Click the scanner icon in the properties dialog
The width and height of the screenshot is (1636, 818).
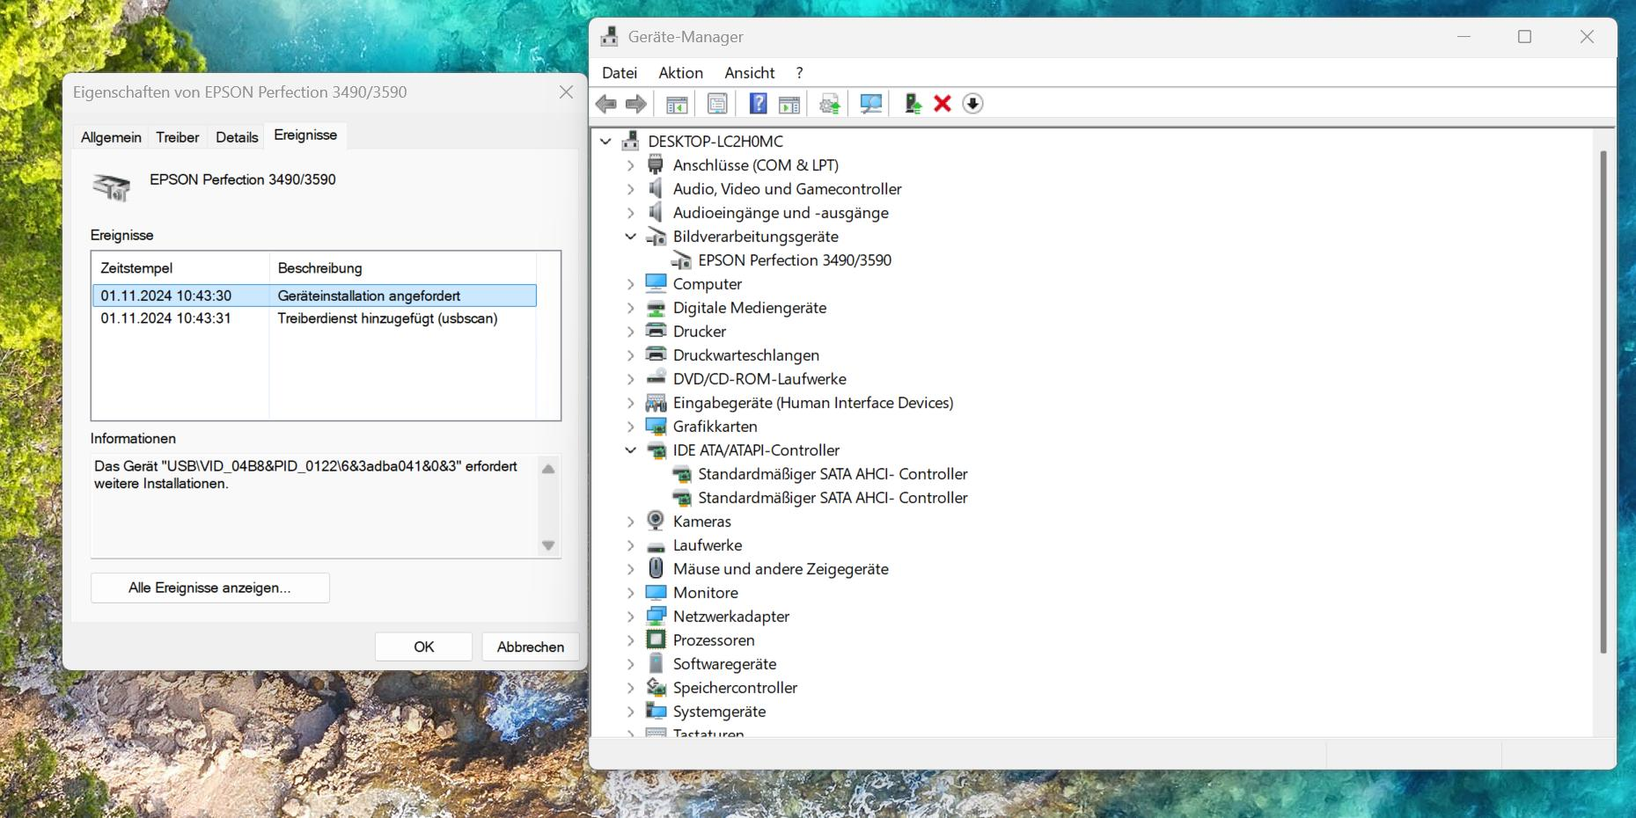click(x=112, y=186)
